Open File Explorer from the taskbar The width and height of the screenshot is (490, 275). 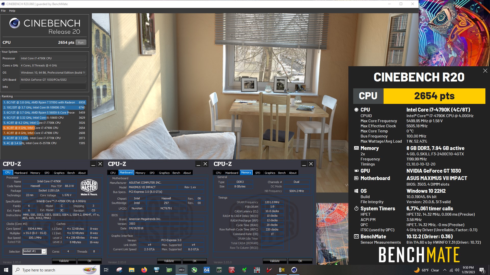click(x=132, y=270)
